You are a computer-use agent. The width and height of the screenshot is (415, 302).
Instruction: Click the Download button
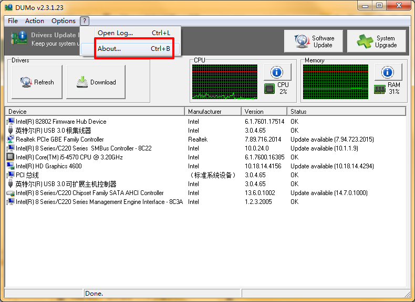[96, 82]
